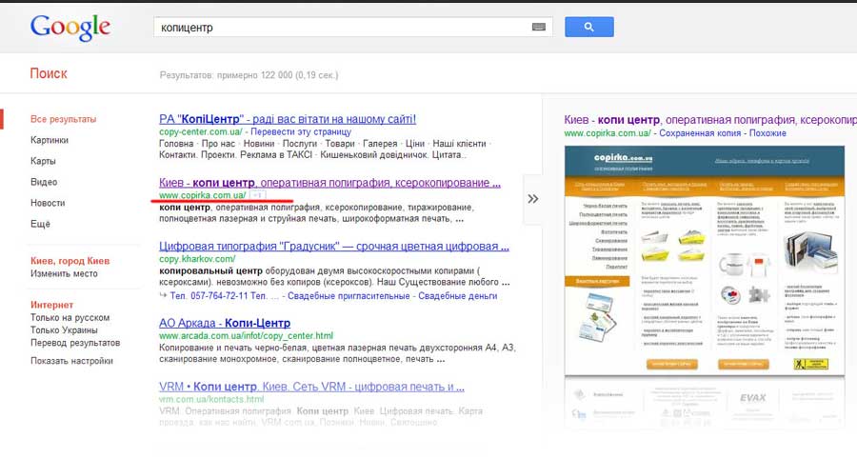The height and width of the screenshot is (459, 857).
Task: Open result 'РА "КопіЦентр" - раді вас вітати'
Action: 288,119
